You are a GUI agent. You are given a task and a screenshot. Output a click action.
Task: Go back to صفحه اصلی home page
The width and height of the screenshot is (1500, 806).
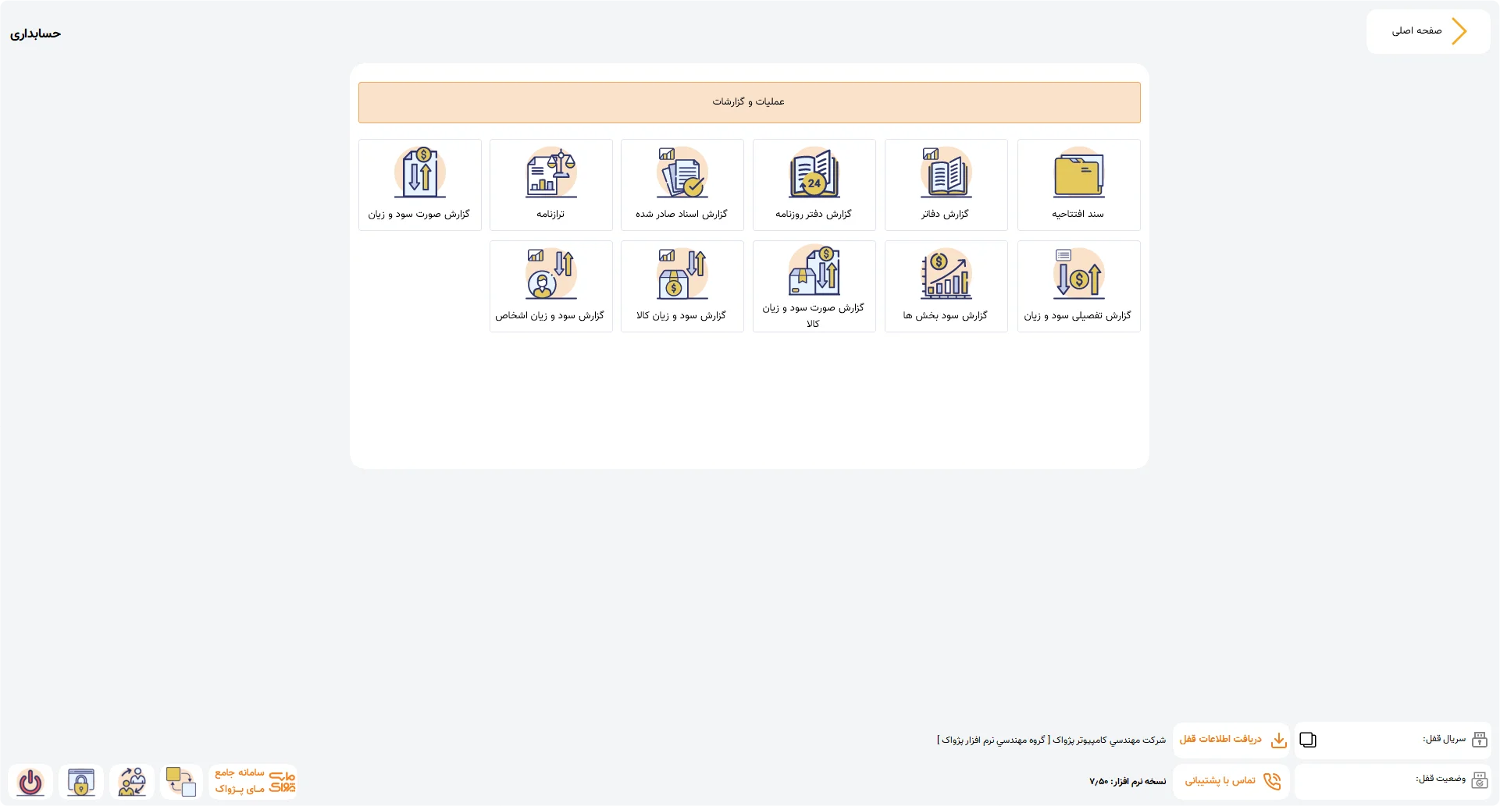click(1428, 31)
